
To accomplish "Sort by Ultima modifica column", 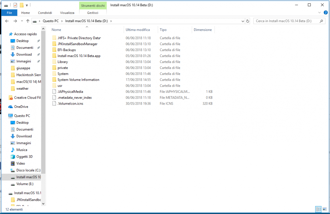I will [x=138, y=30].
